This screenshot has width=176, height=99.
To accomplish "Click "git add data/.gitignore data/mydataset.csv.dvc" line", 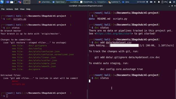I will pyautogui.click(x=127, y=57).
